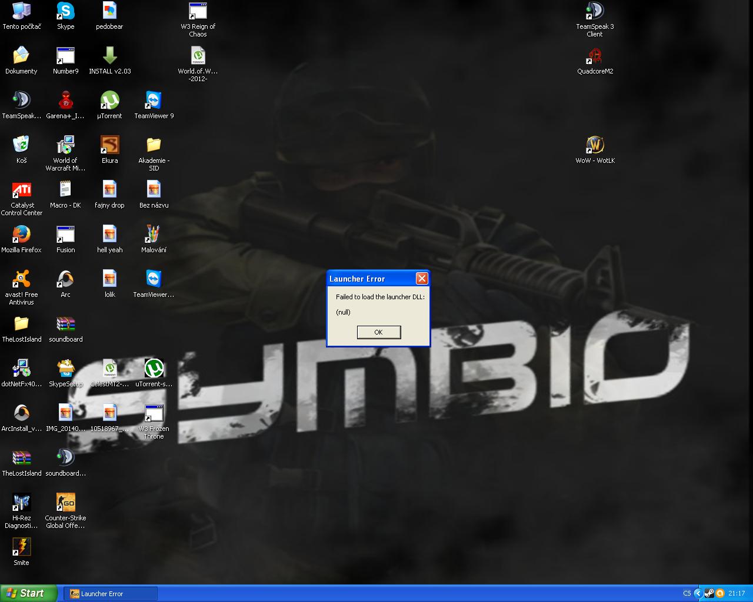Click the µTorrent desktop shortcut
This screenshot has width=753, height=602.
(x=109, y=101)
